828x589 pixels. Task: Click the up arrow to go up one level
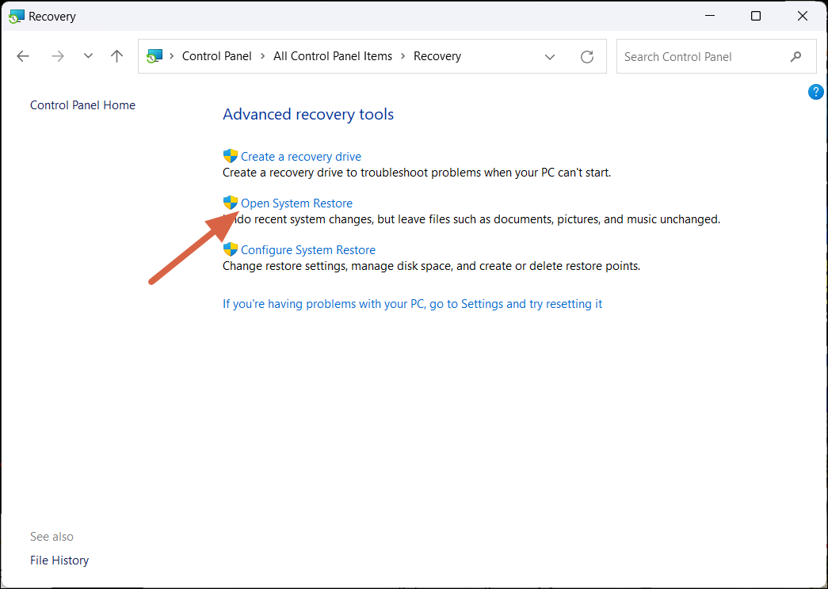coord(116,55)
